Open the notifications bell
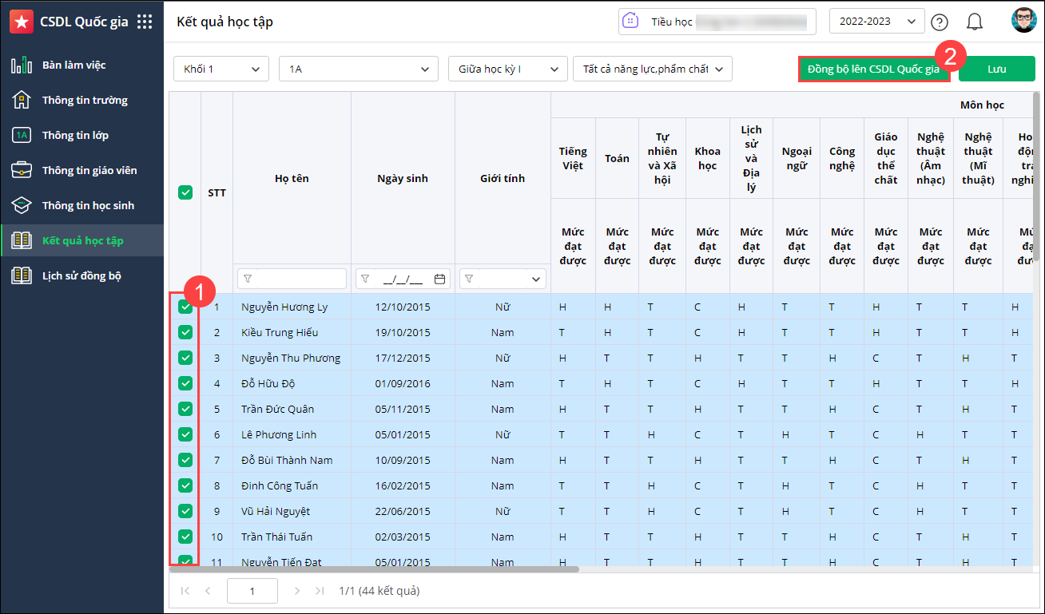Image resolution: width=1045 pixels, height=614 pixels. [974, 22]
